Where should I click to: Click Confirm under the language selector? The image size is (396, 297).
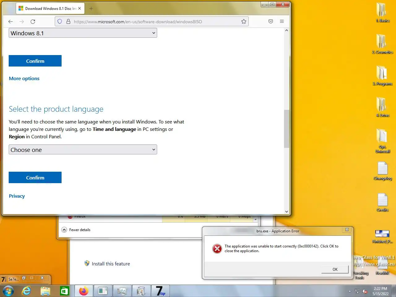[x=35, y=178]
